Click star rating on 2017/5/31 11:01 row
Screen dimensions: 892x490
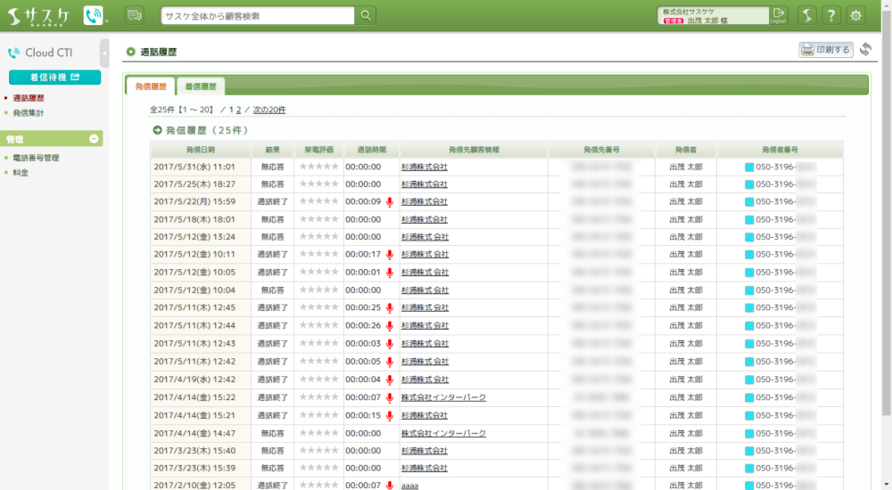click(318, 166)
